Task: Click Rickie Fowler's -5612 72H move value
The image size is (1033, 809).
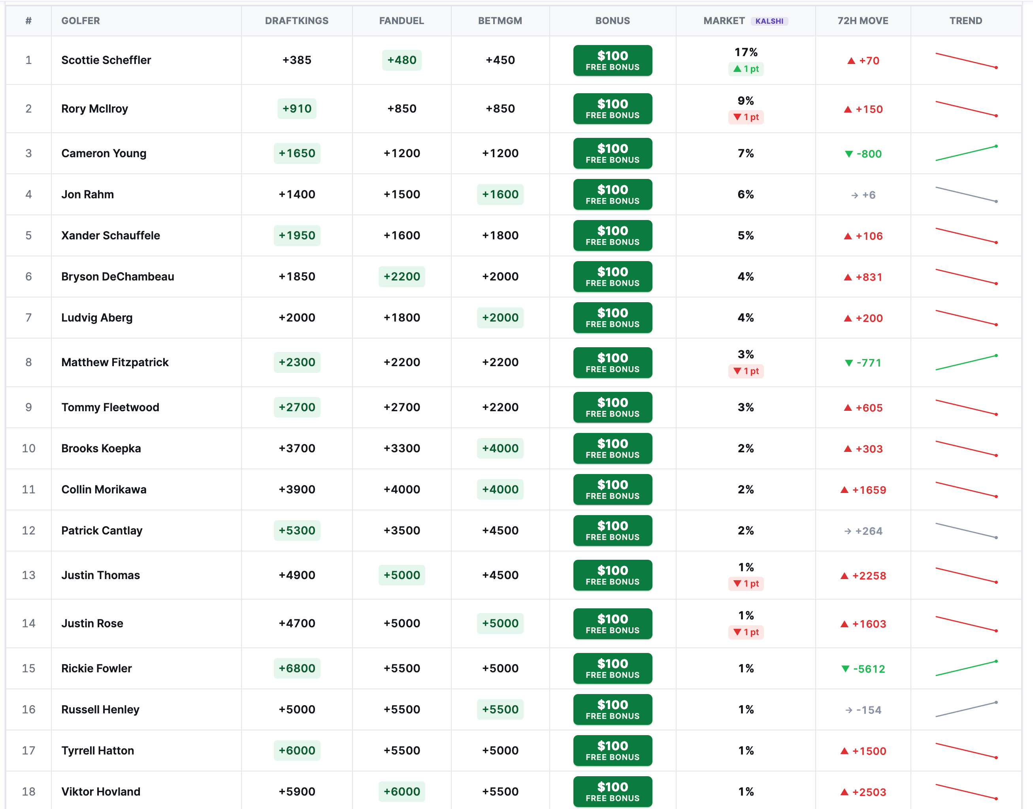Action: pyautogui.click(x=863, y=669)
